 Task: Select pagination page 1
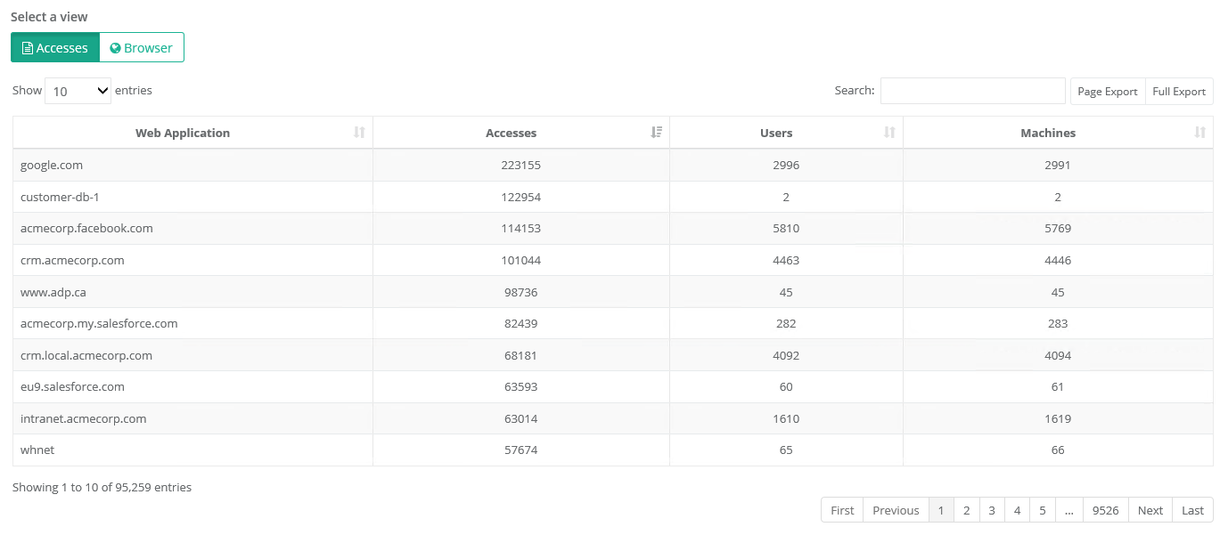coord(941,510)
